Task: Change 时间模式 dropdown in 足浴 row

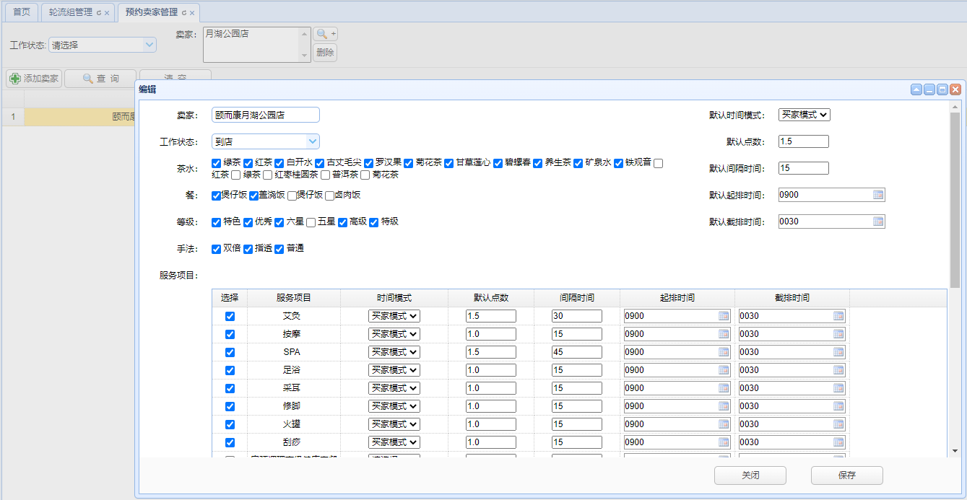Action: pyautogui.click(x=394, y=370)
